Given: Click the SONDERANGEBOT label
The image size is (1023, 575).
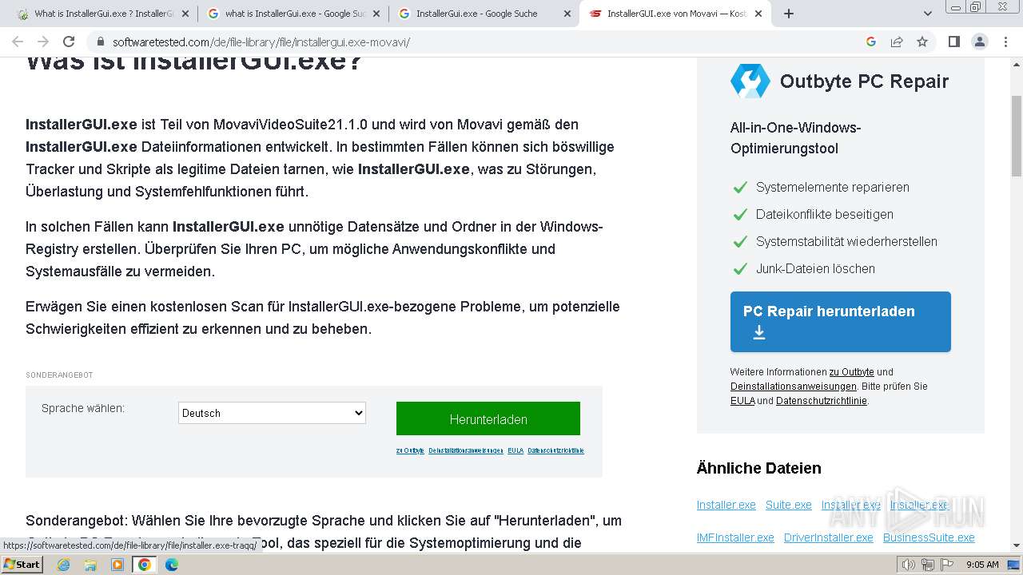Looking at the screenshot, I should pos(59,375).
